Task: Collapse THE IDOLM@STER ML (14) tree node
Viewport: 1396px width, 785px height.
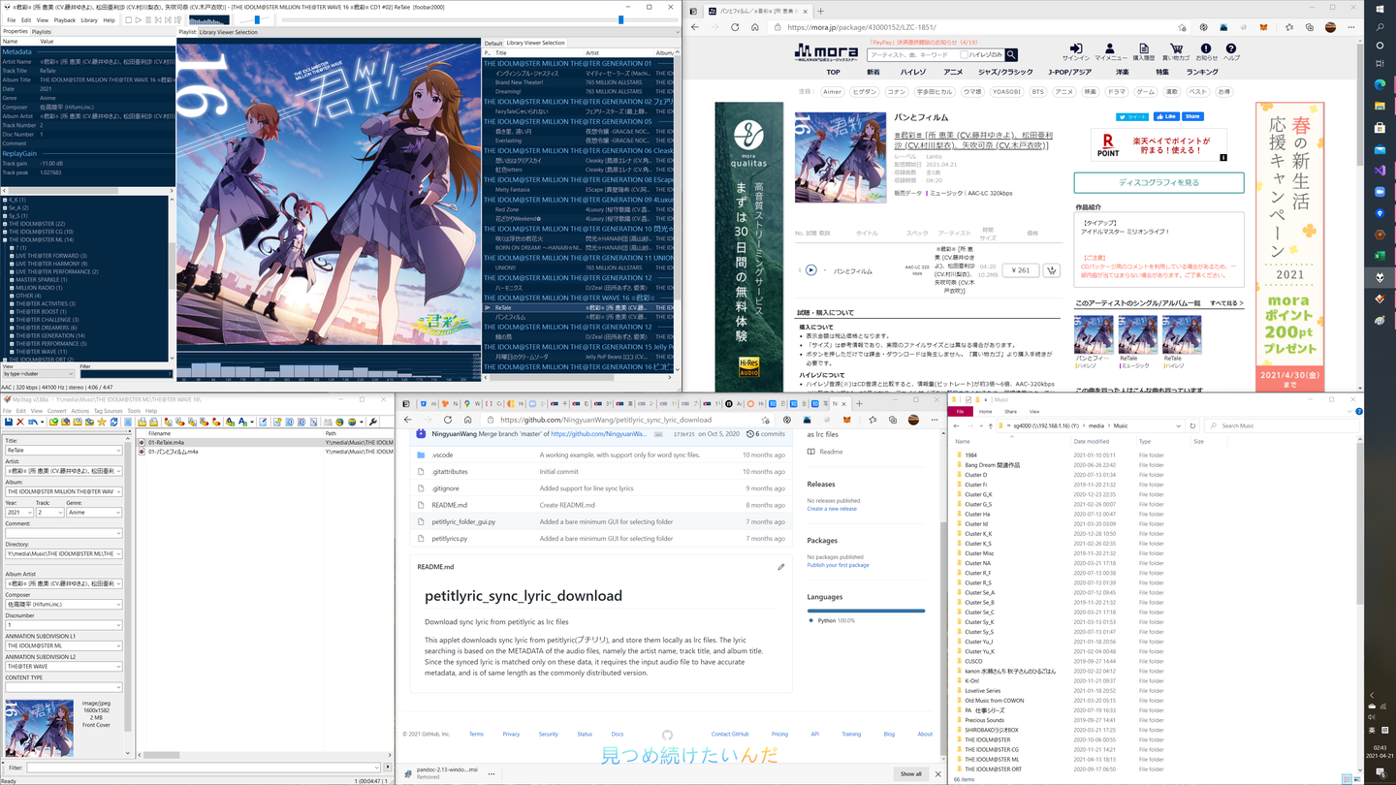Action: coord(6,239)
